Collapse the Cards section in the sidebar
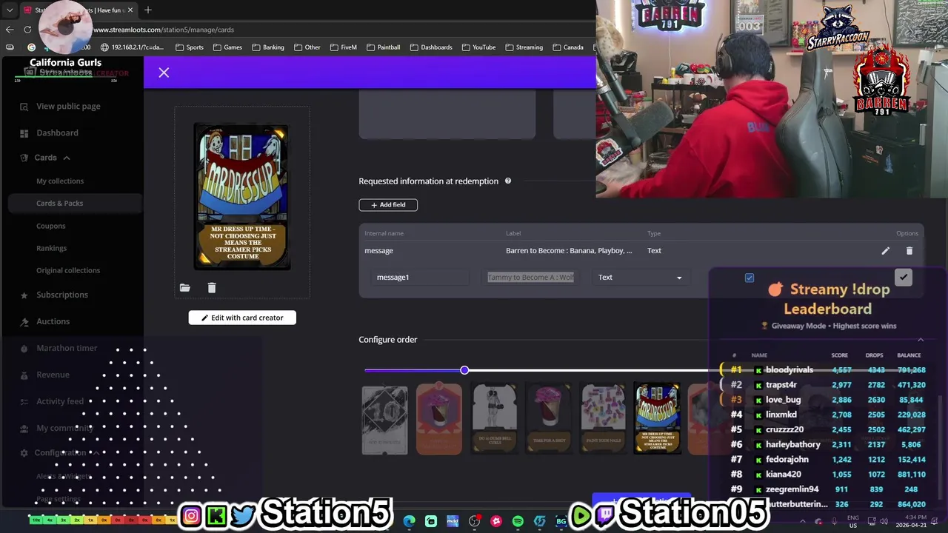 coord(66,158)
